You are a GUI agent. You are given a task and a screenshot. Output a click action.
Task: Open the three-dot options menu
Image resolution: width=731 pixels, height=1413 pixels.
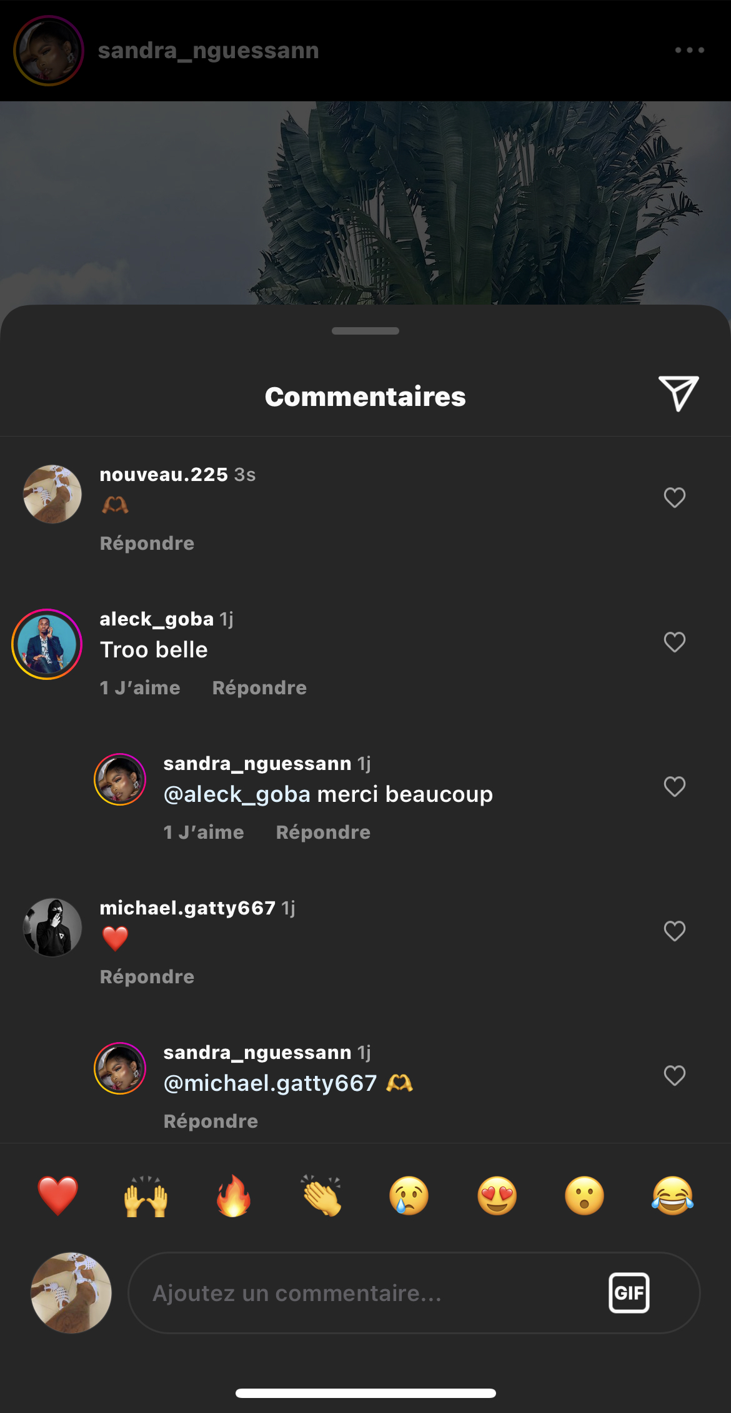689,50
